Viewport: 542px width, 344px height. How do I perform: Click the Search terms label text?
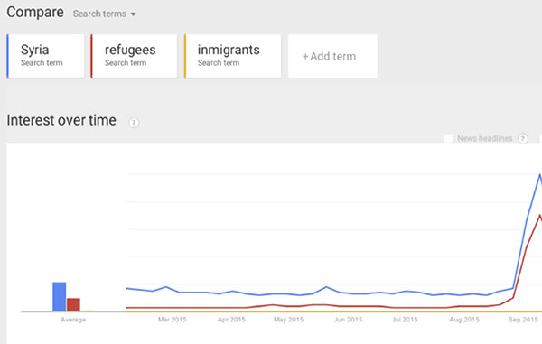(99, 14)
